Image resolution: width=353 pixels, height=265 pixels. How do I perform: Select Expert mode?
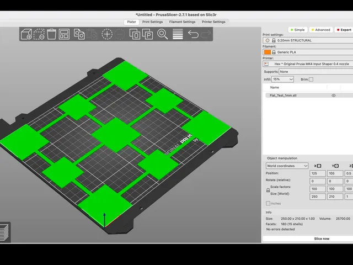[344, 30]
